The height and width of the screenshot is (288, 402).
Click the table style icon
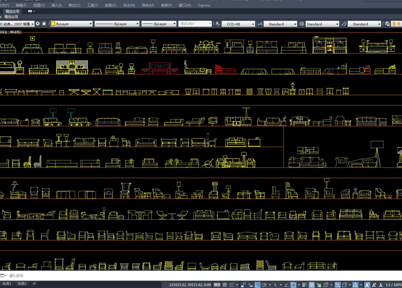click(x=302, y=24)
